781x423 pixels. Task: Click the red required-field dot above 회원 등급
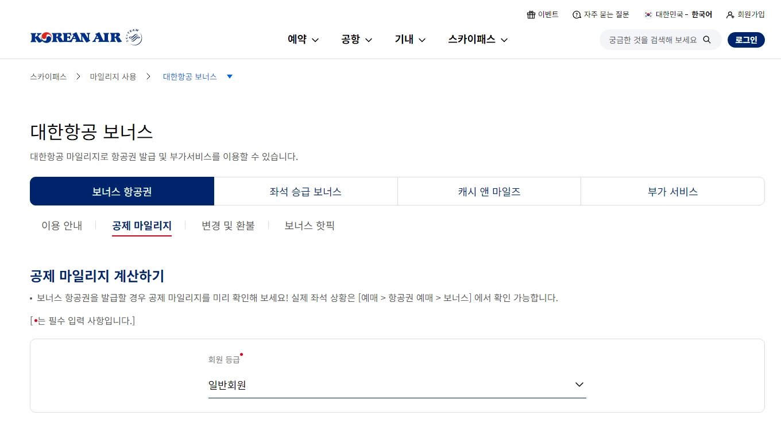pos(241,355)
